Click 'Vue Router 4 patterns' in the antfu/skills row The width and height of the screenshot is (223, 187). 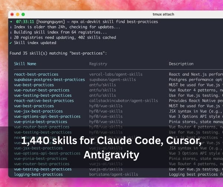pyautogui.click(x=196, y=90)
